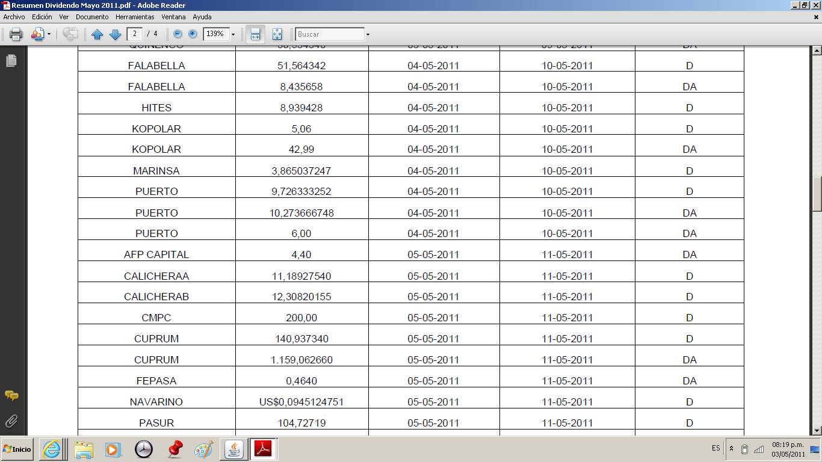
Task: Click the HITES cell in the table
Action: pyautogui.click(x=156, y=108)
